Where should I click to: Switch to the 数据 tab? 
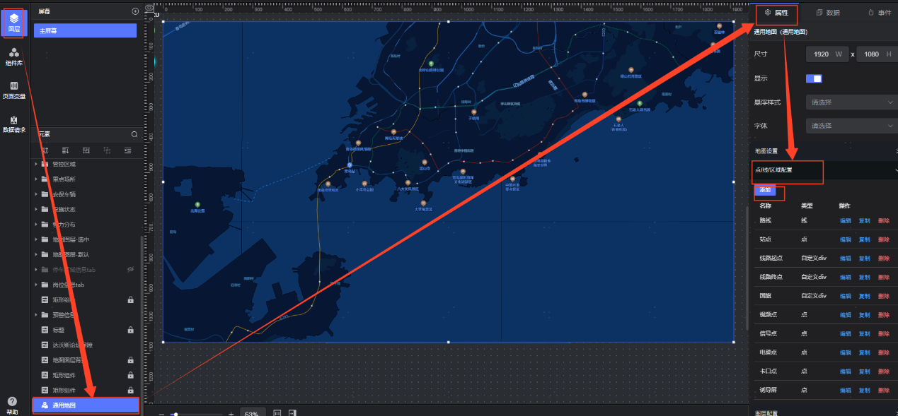[827, 13]
